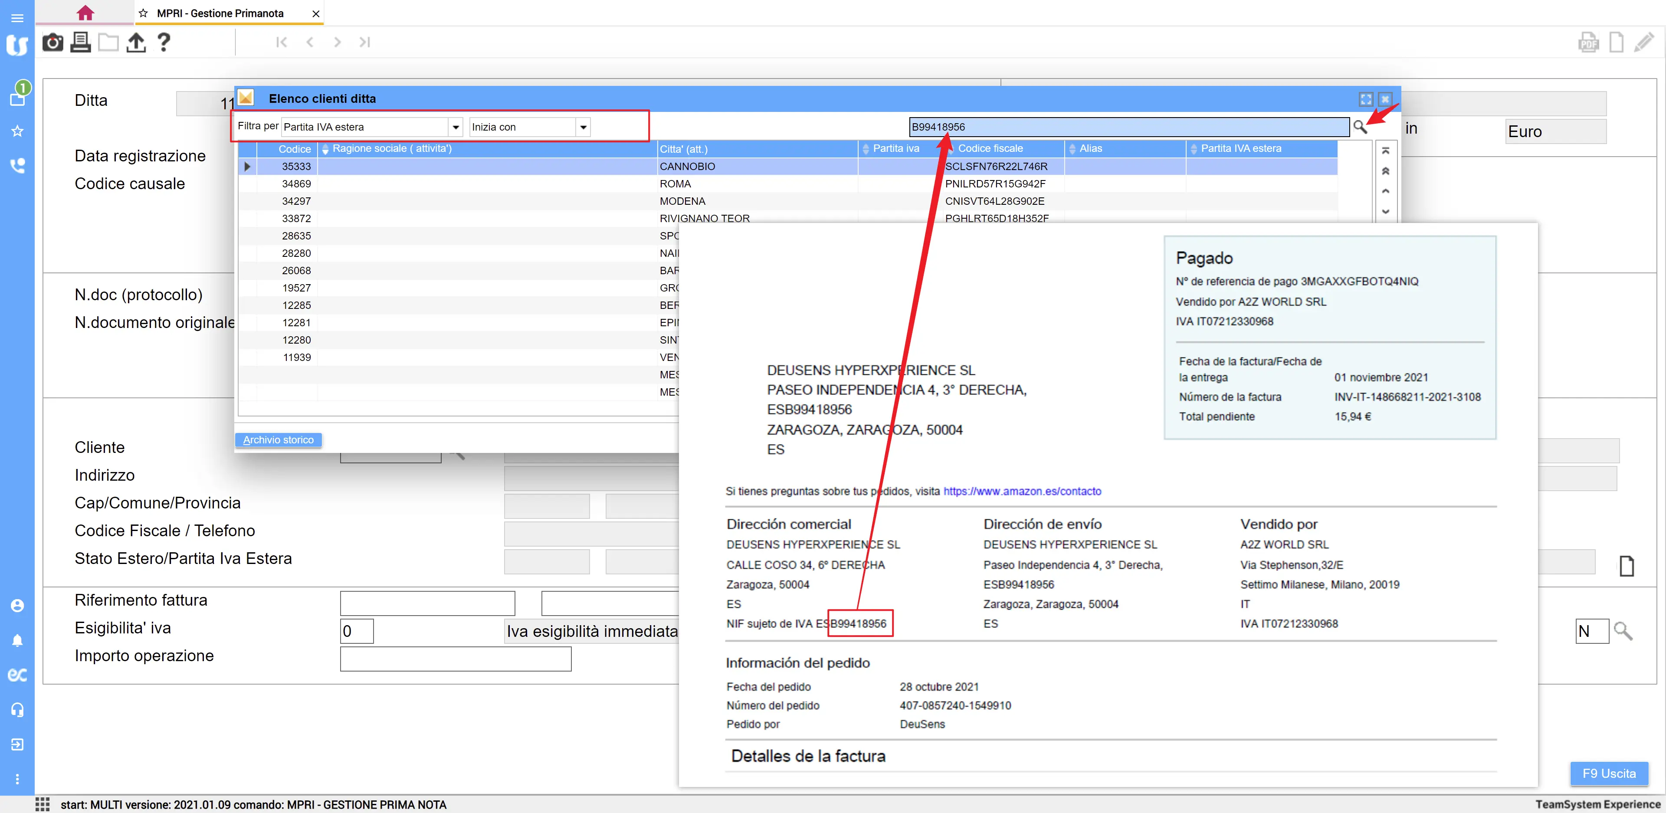Select the MPRI - Gestione Primanota tab
The height and width of the screenshot is (813, 1666).
coord(220,13)
